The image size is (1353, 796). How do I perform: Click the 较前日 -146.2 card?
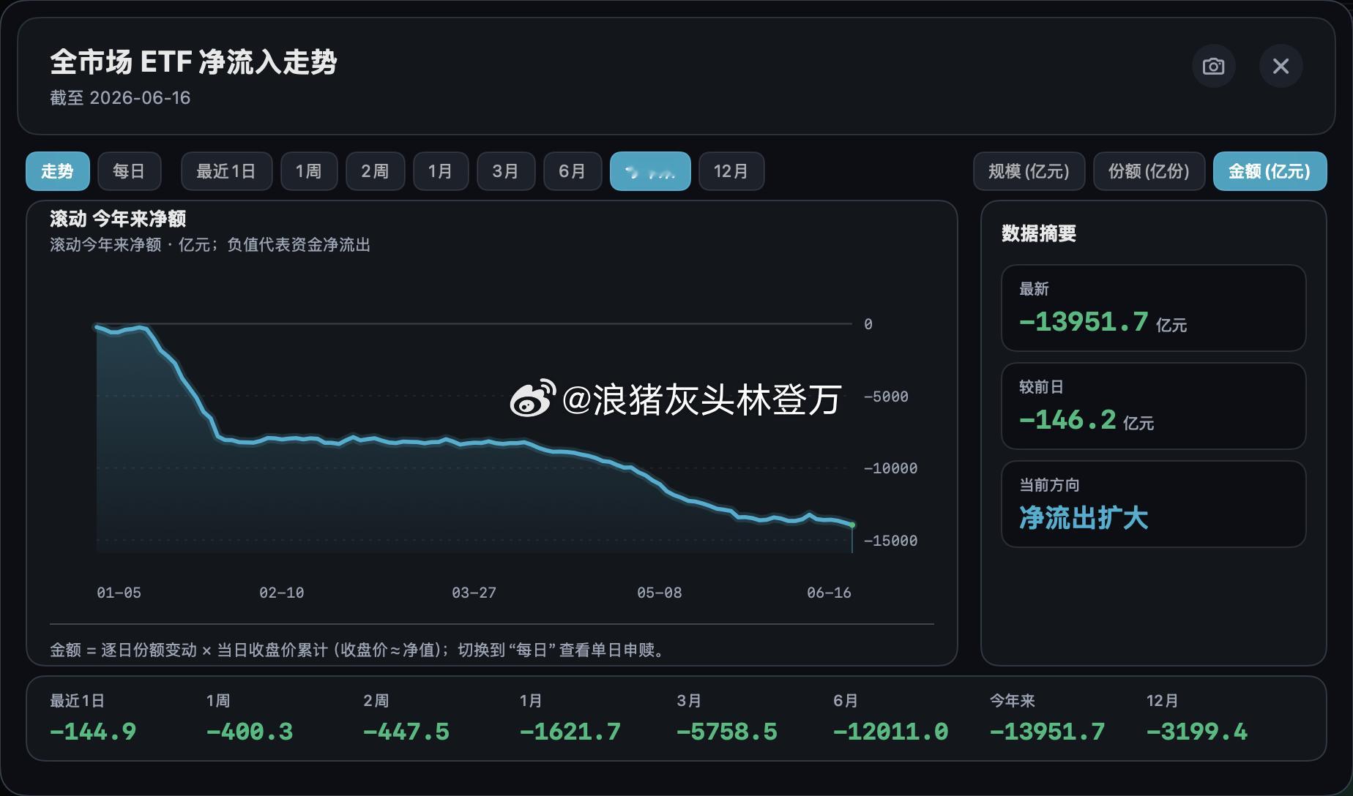(x=1153, y=406)
